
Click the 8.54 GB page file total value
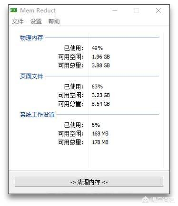[101, 104]
